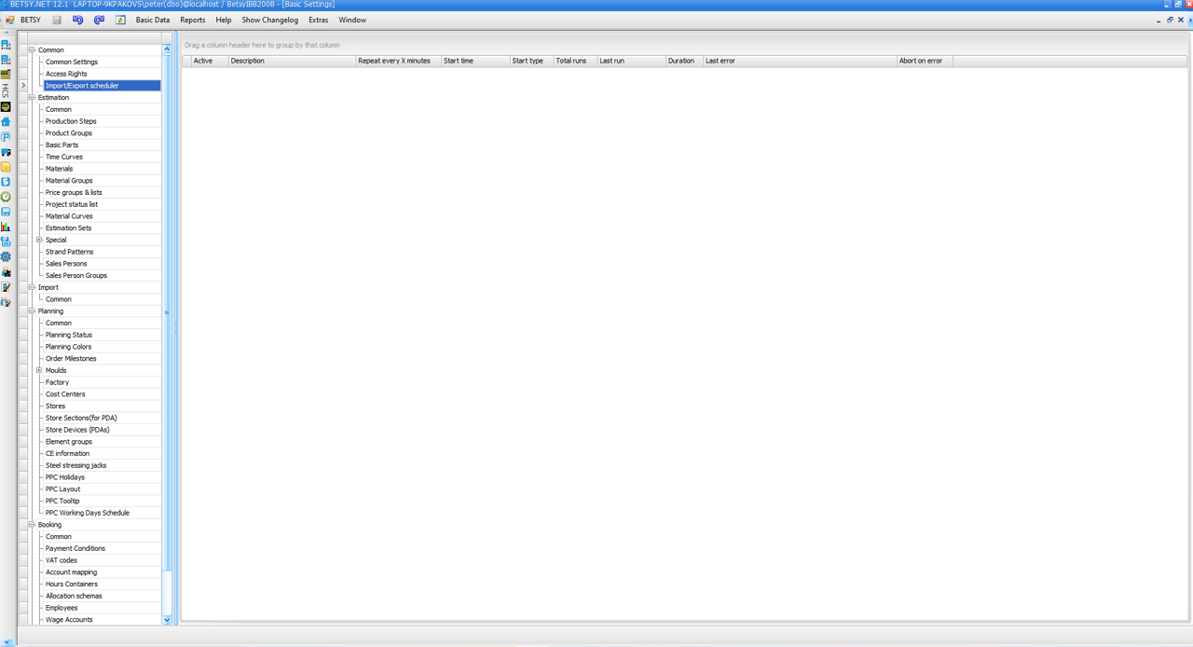
Task: Expand the Special node under Estimation
Action: (39, 240)
